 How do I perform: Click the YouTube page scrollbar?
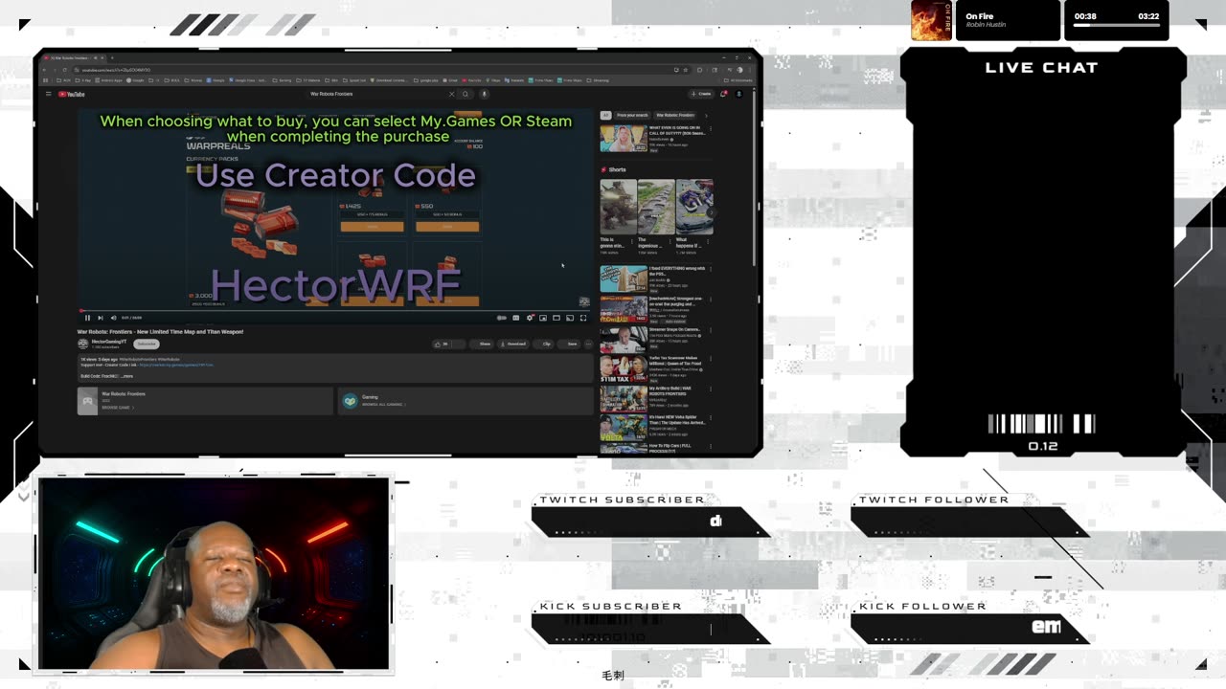tap(754, 177)
